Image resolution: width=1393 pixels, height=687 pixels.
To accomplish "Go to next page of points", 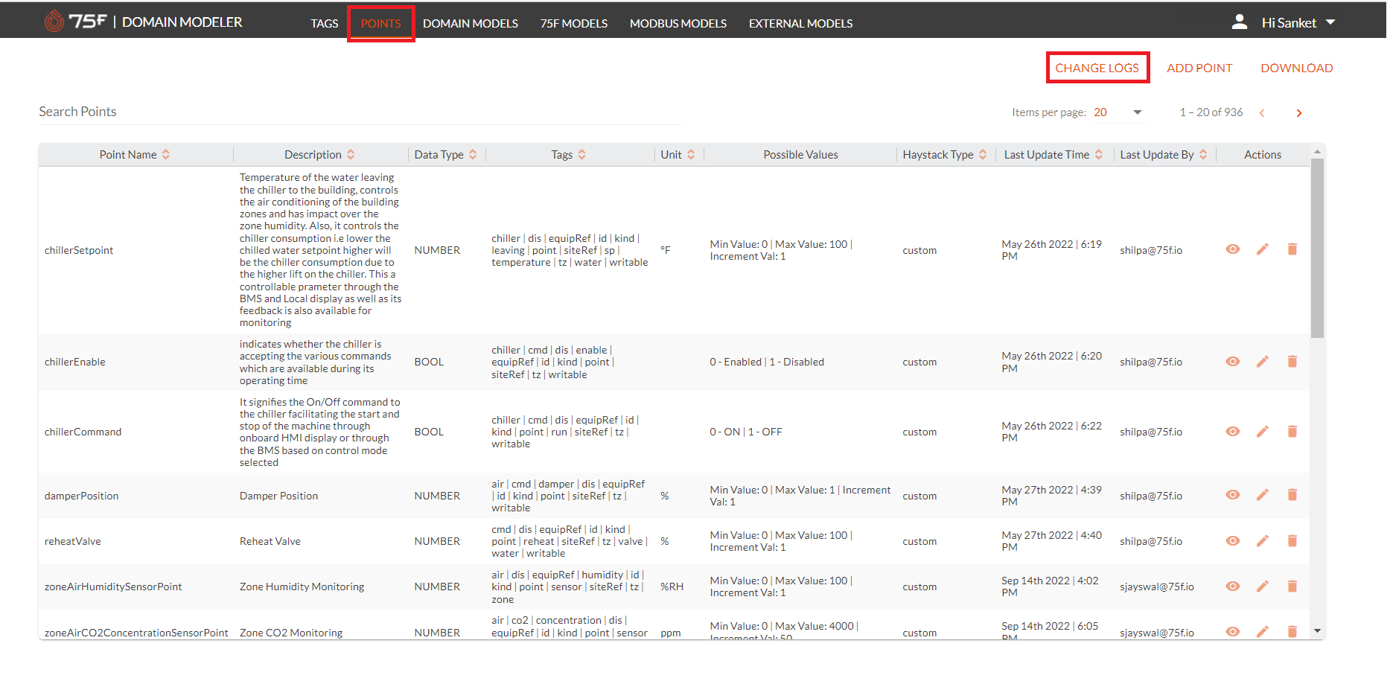I will [x=1299, y=113].
